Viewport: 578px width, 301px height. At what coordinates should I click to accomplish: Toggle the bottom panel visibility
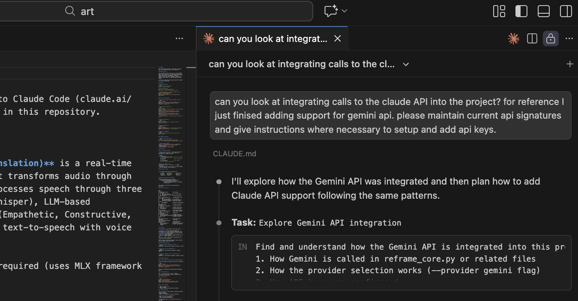pos(543,11)
